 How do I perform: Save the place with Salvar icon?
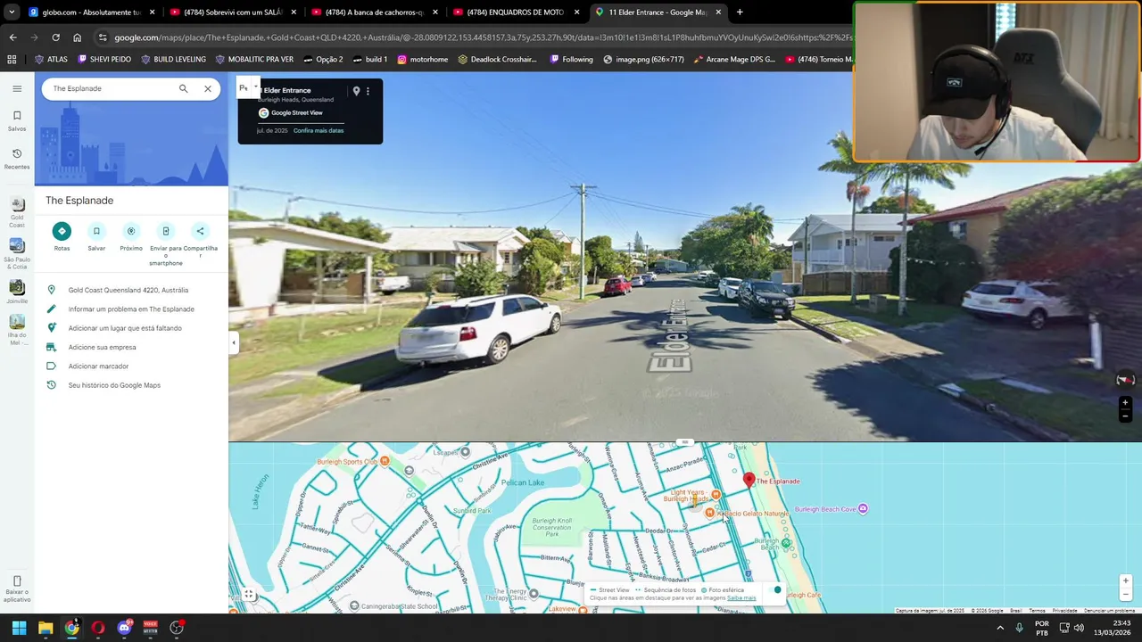click(x=96, y=231)
